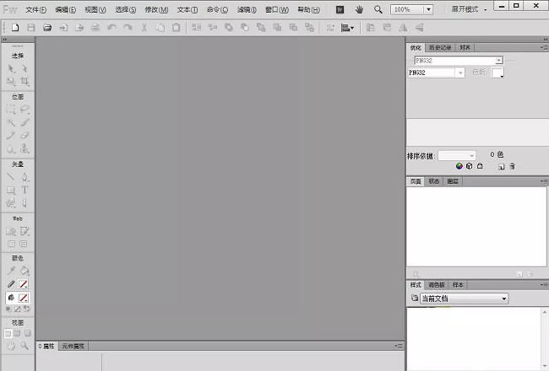Screen dimensions: 549x371
Task: Select the Pen tool
Action: 24,177
